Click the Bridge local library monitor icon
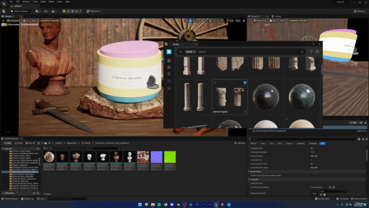The width and height of the screenshot is (369, 208). pyautogui.click(x=169, y=88)
